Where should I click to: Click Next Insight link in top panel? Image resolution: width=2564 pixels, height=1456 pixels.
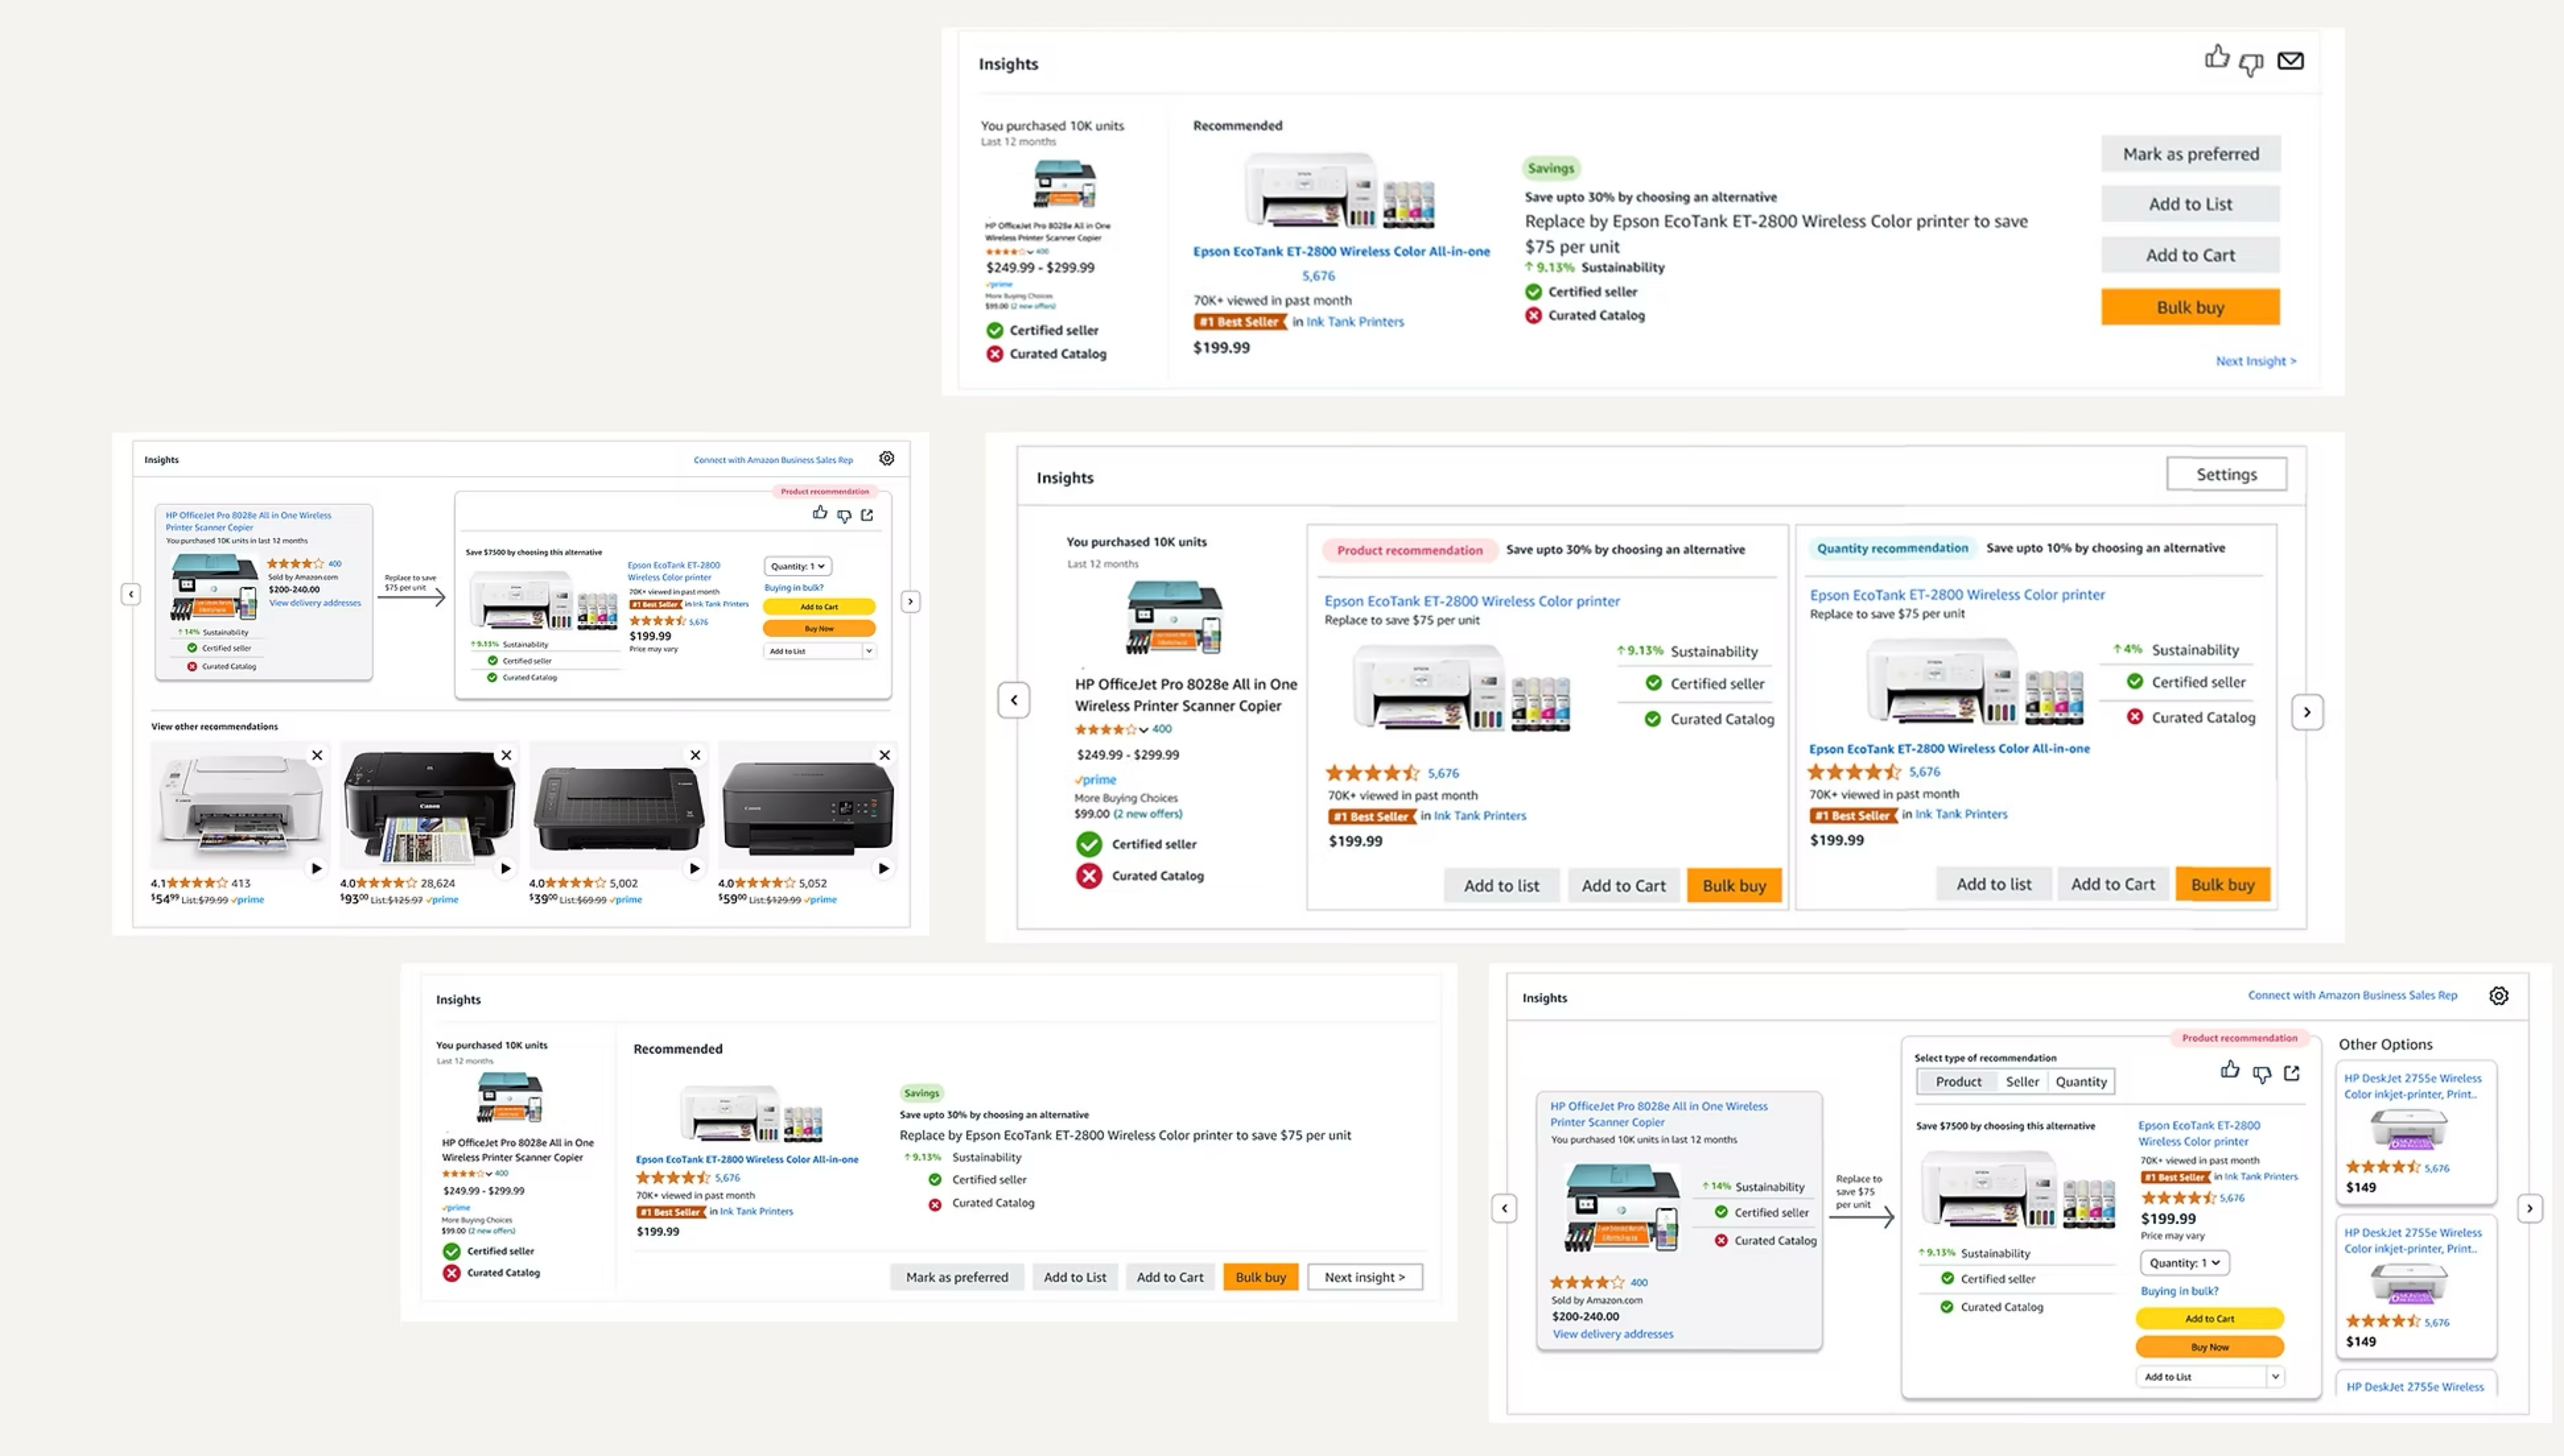point(2256,361)
